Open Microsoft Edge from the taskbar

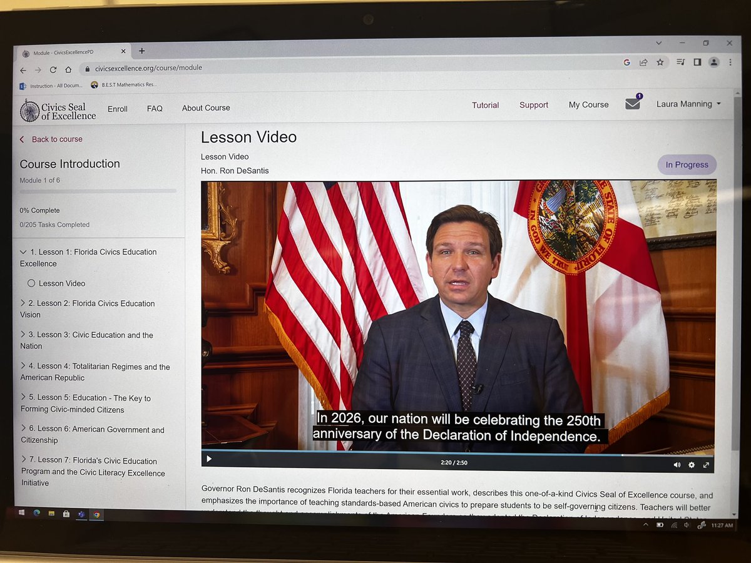pos(36,514)
